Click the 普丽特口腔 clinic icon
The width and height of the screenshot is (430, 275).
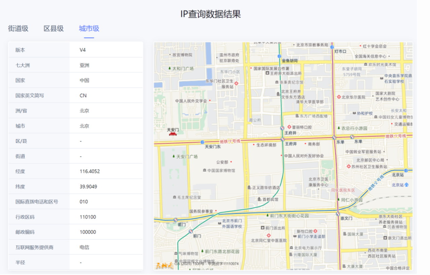(x=289, y=127)
